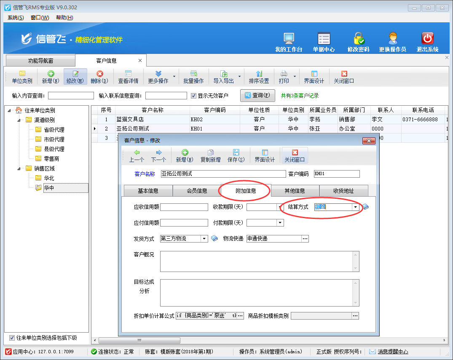Click 批量操作 toolbar icon
The width and height of the screenshot is (453, 360).
(193, 77)
